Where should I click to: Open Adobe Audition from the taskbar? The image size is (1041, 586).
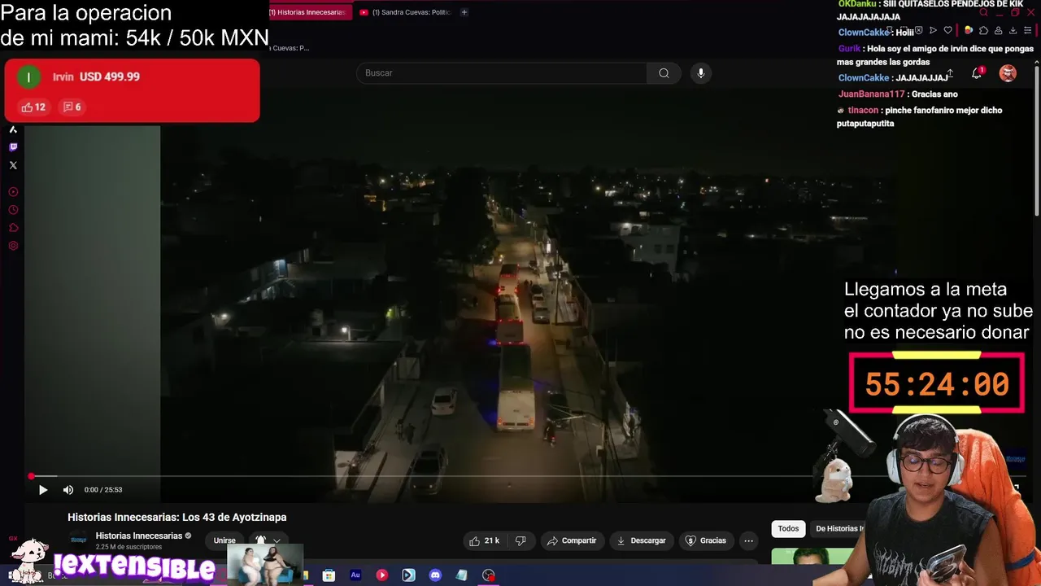point(355,575)
